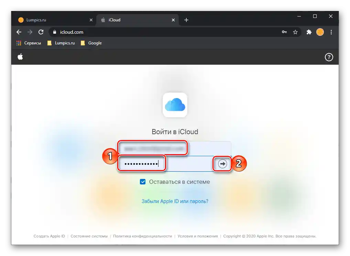Open the Lumpics.ru bookmark folder
The image size is (350, 256).
pos(61,43)
